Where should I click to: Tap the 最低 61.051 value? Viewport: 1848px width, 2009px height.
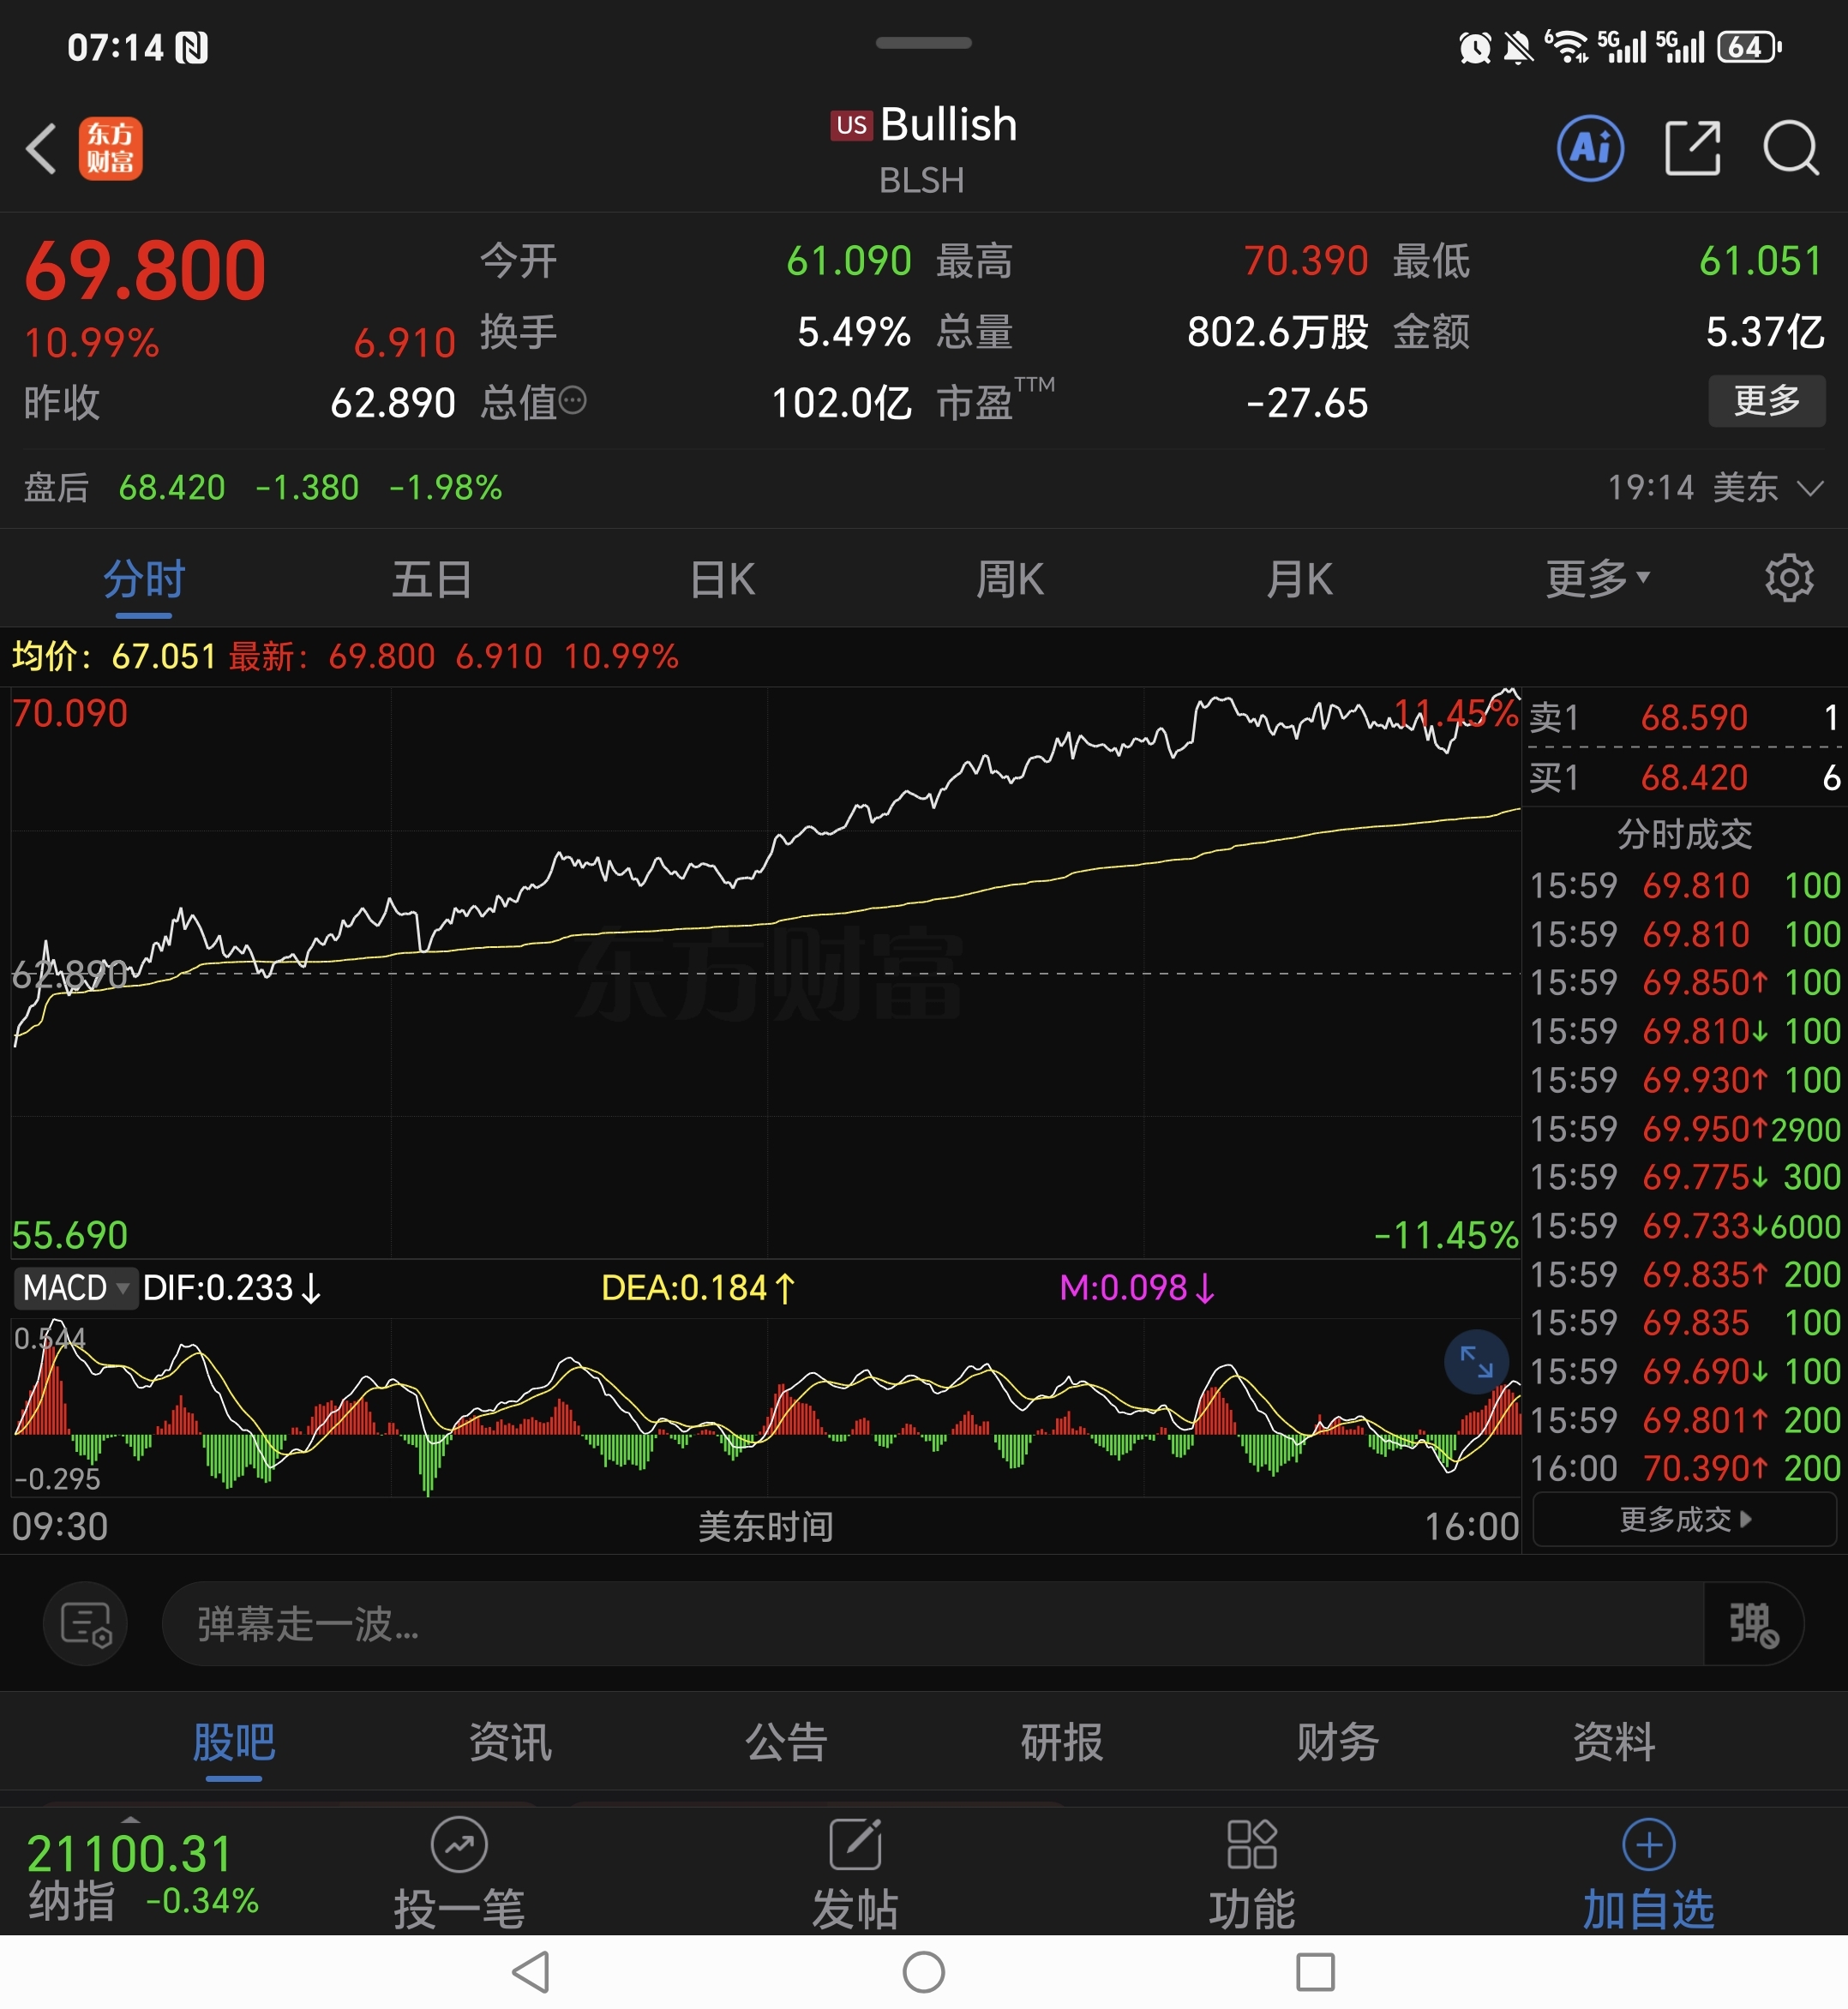[1761, 261]
